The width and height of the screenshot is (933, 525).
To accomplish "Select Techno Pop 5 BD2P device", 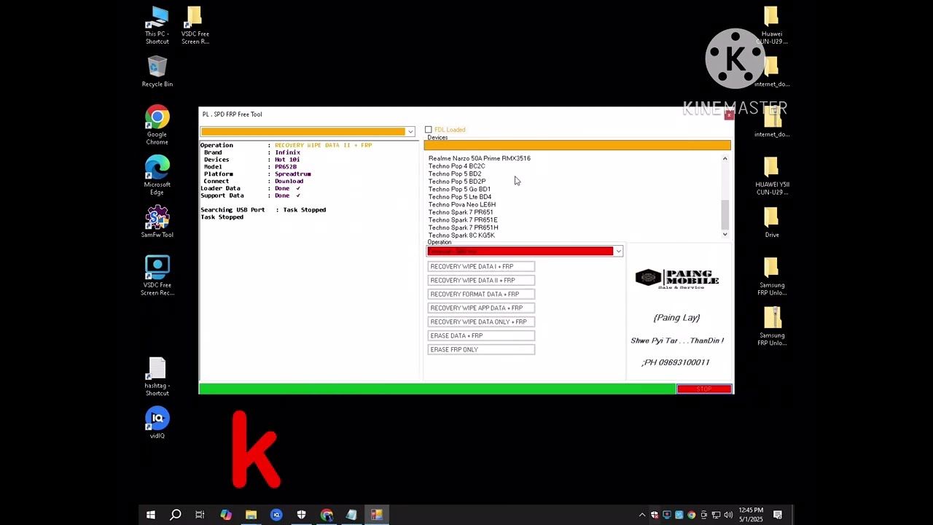I will (x=457, y=182).
